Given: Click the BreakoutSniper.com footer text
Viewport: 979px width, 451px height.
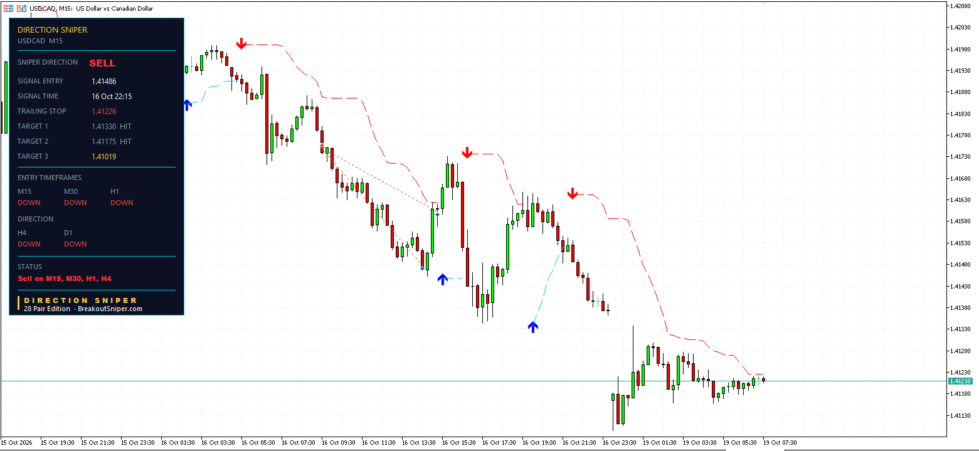Looking at the screenshot, I should point(110,309).
